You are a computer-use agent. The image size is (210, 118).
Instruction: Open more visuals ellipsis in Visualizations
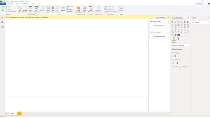point(181,35)
